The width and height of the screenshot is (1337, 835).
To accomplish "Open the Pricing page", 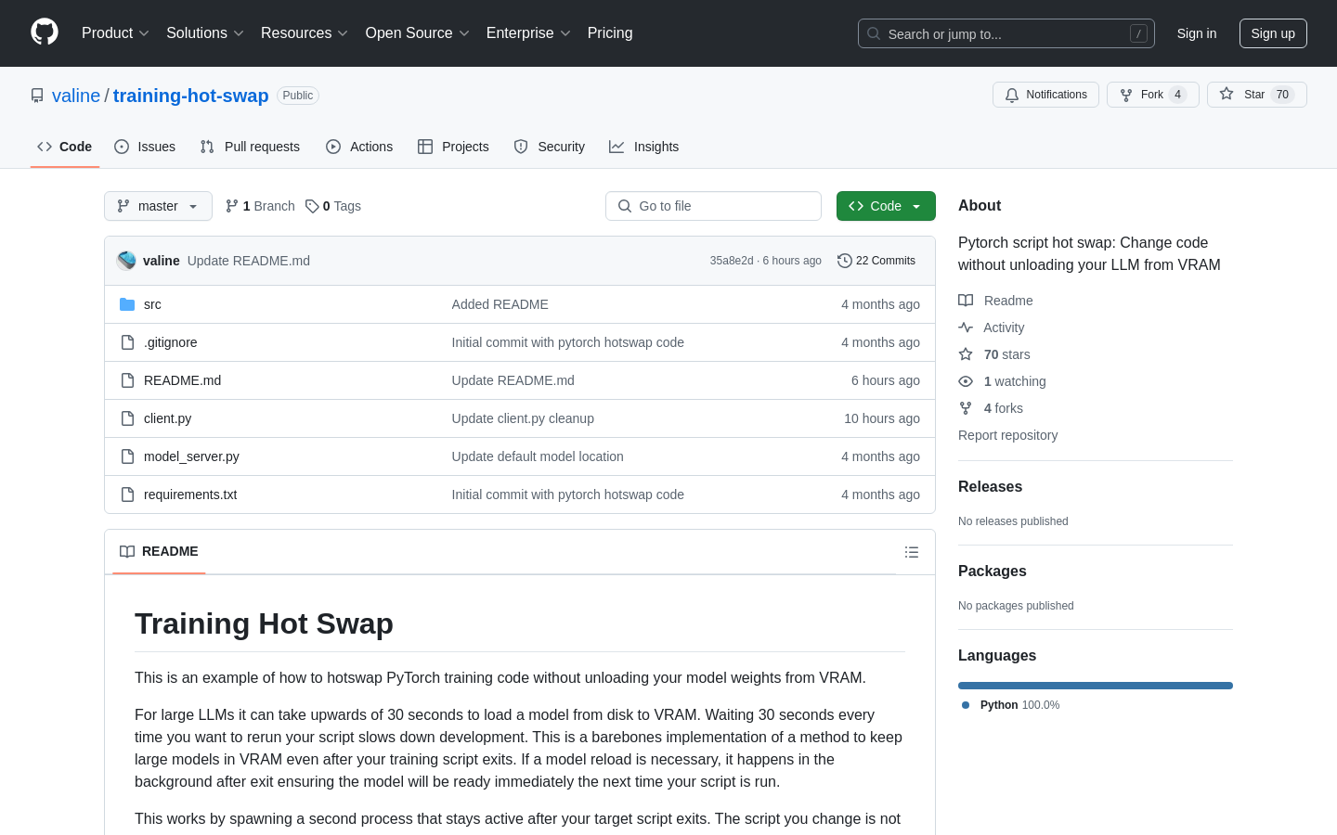I will (610, 33).
